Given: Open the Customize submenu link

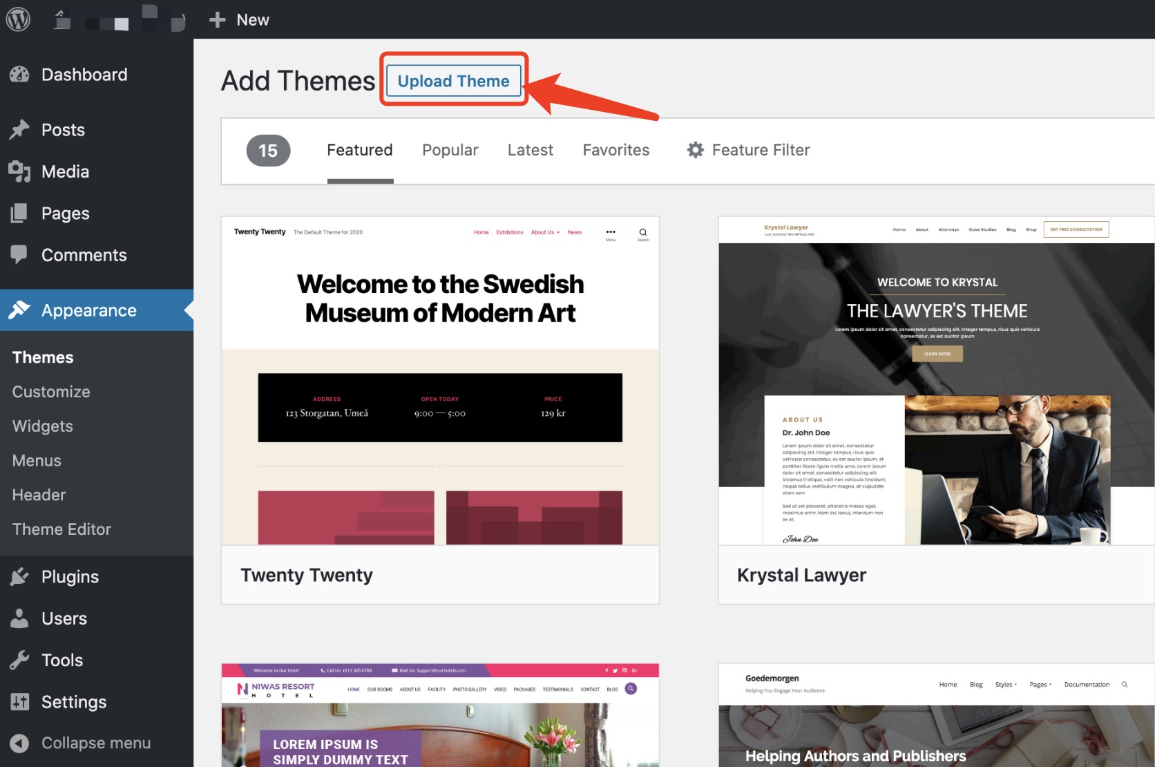Looking at the screenshot, I should (51, 392).
